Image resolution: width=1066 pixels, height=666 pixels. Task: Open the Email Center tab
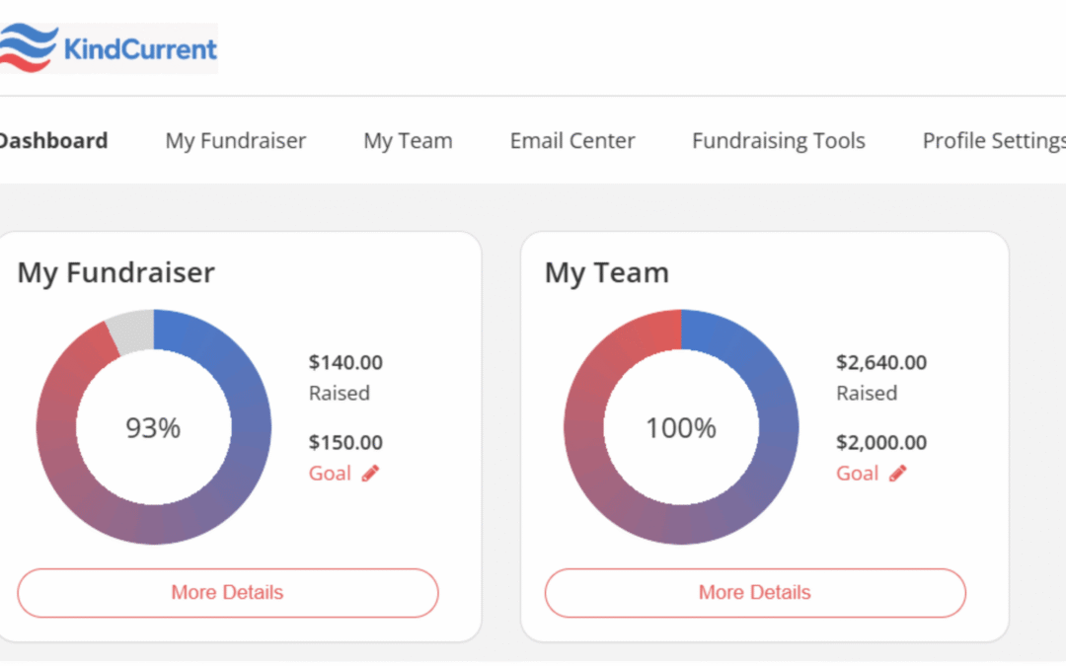pyautogui.click(x=572, y=141)
